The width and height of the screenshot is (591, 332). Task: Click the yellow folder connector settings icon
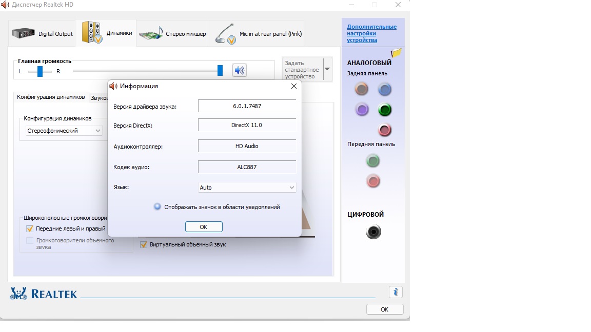click(x=396, y=53)
